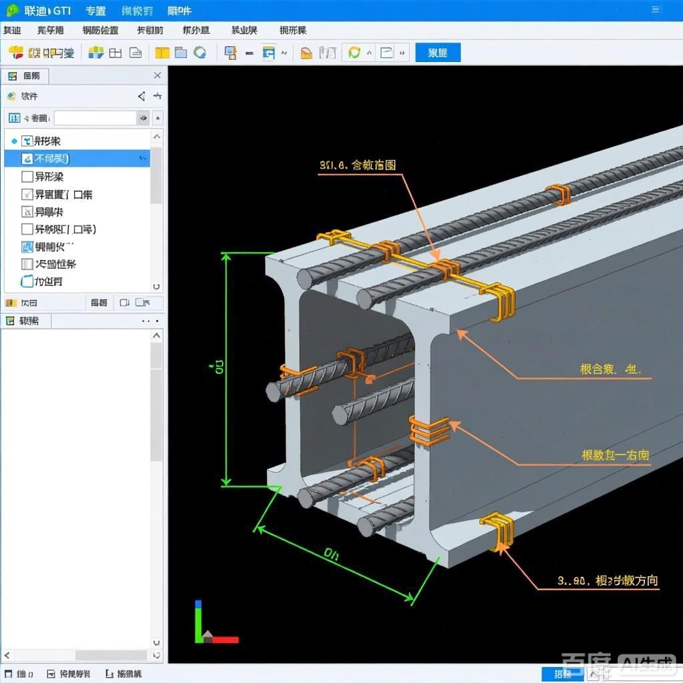Viewport: 683px width, 683px height.
Task: Tick the empty checkbox under highlighted tree row
Action: pyautogui.click(x=27, y=177)
